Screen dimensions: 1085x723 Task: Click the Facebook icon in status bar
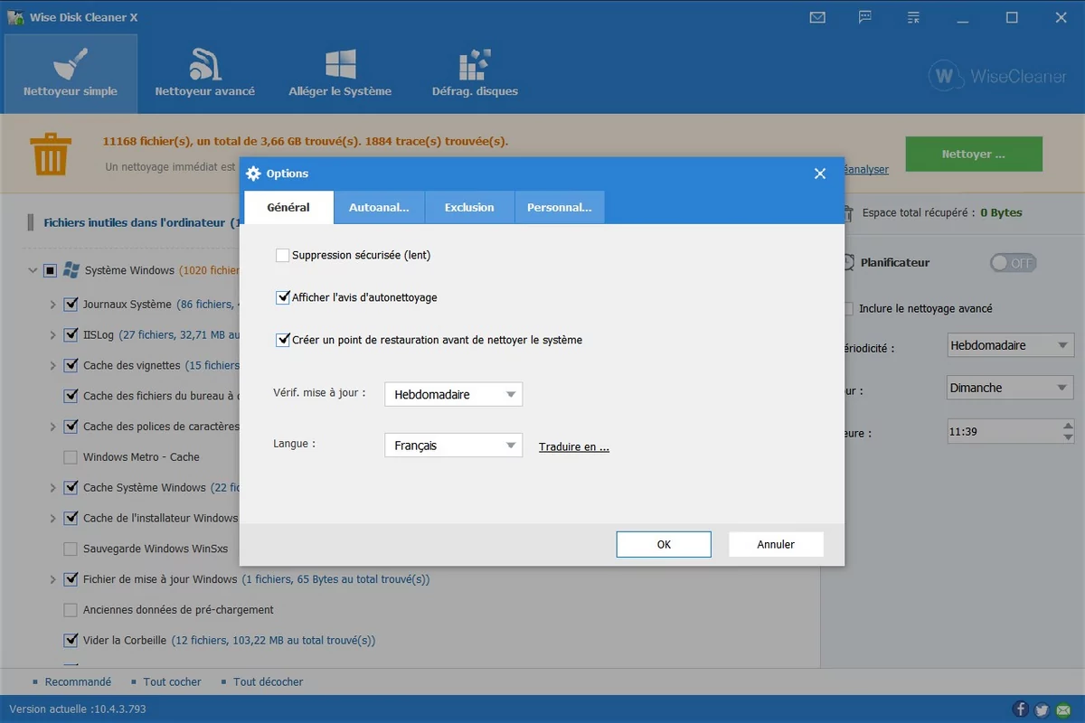(1022, 709)
